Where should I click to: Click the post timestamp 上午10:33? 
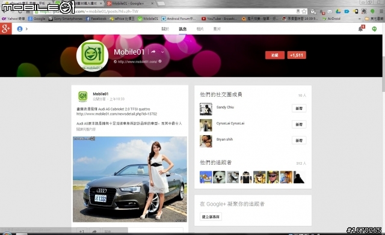[117, 99]
